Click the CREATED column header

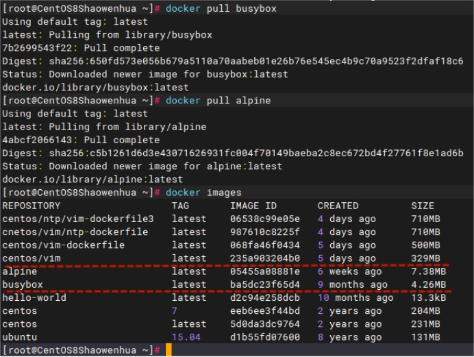338,206
